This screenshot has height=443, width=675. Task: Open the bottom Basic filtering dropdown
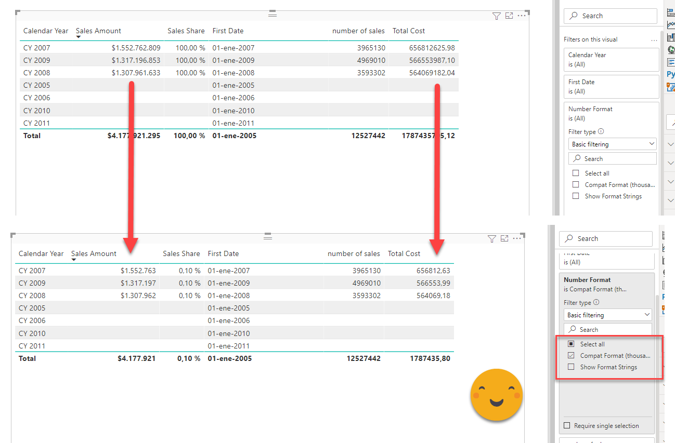pos(607,315)
